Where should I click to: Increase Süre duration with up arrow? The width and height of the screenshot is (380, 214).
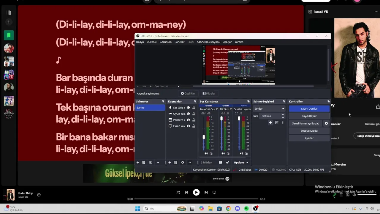click(283, 114)
